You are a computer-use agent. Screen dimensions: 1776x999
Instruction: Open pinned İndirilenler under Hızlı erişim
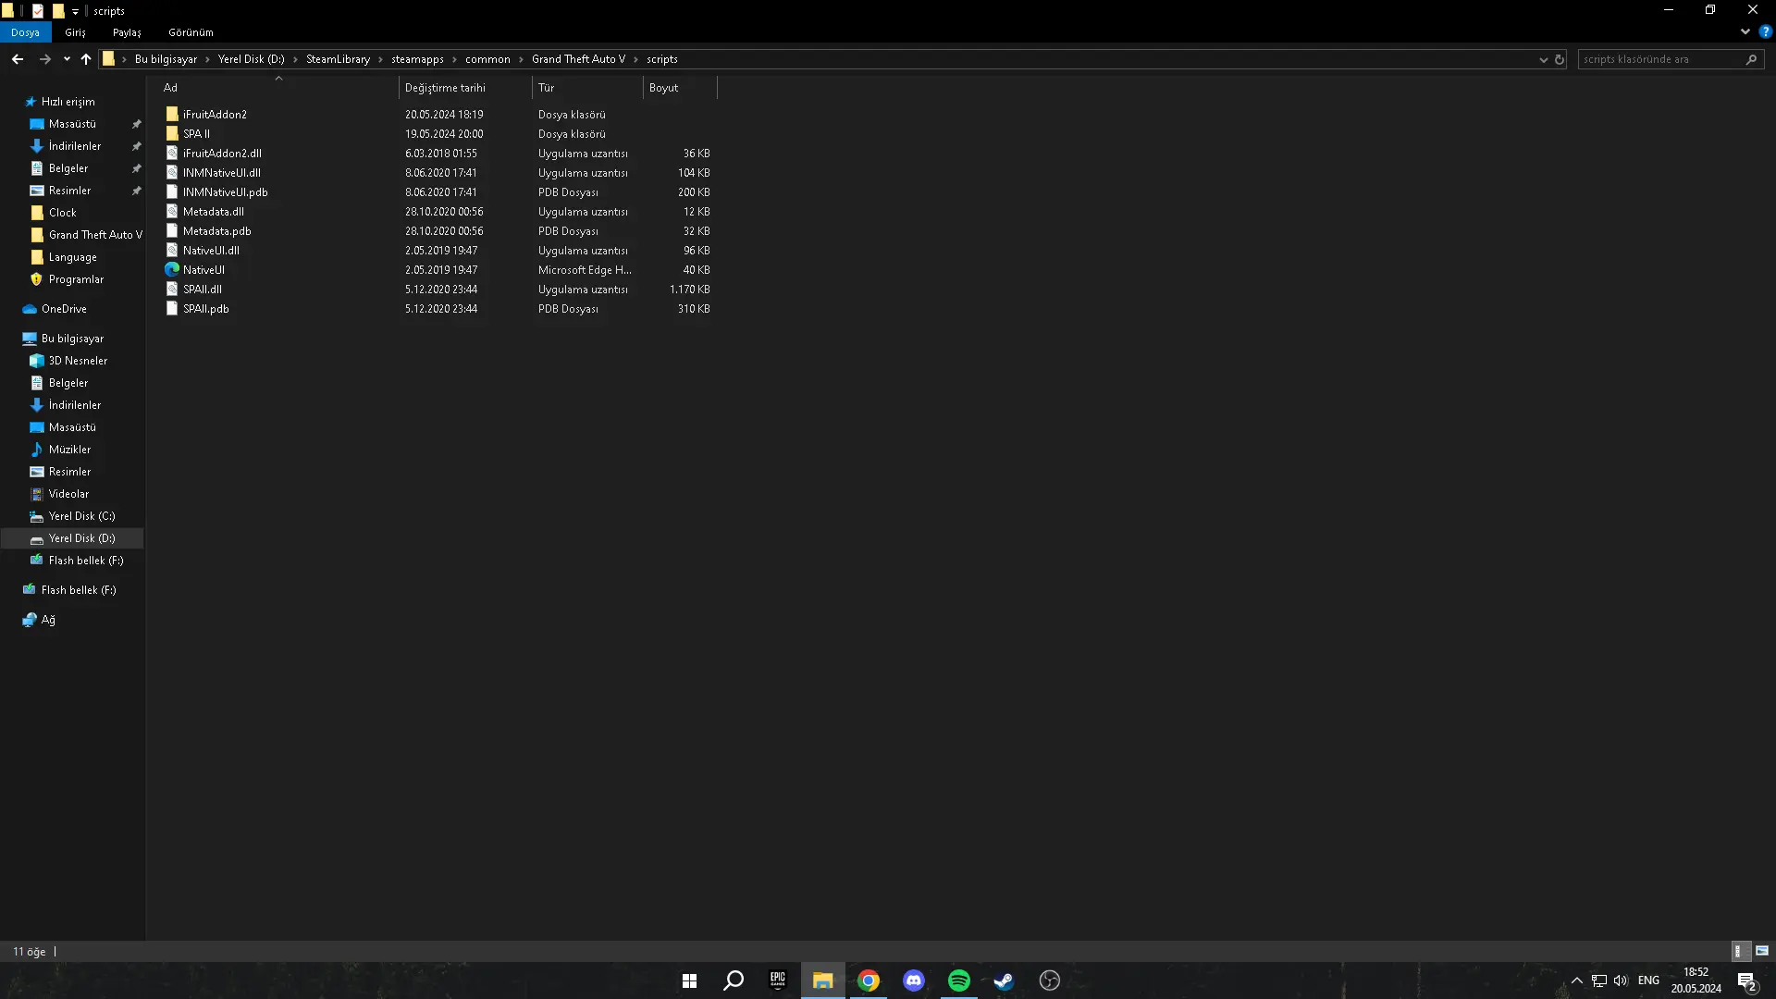click(75, 146)
